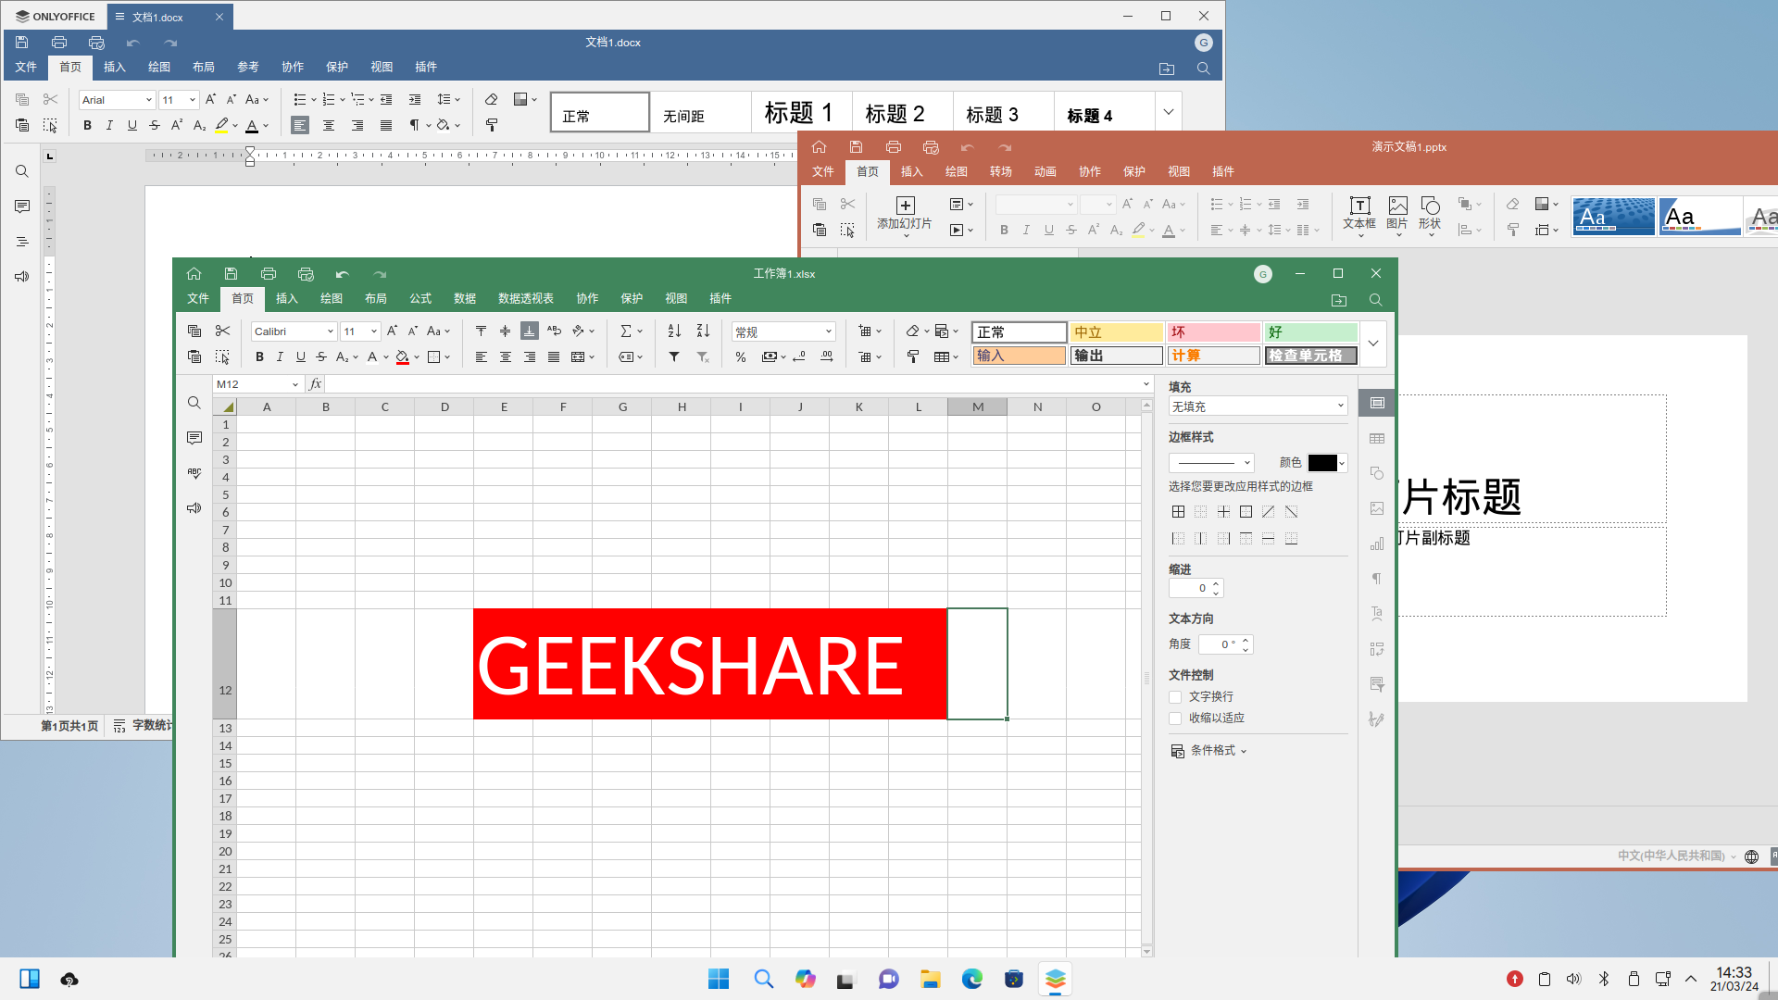
Task: Open the 常规 number format dropdown
Action: [828, 331]
